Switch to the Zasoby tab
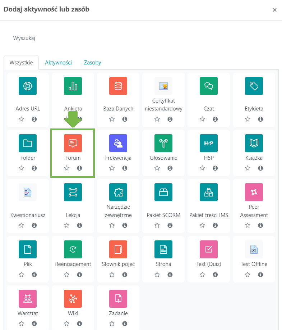This screenshot has height=330, width=282. [x=92, y=63]
